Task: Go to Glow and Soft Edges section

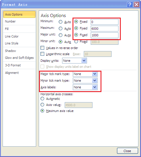Action: click(x=19, y=58)
